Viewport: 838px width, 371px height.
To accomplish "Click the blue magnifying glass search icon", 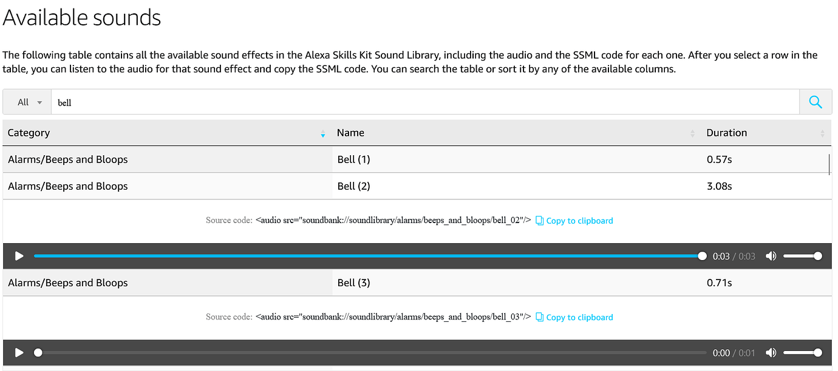I will 816,101.
